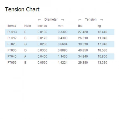Viewport: 119px width, 119px height.
Task: Select item PL013 in the table
Action: pos(12,32)
